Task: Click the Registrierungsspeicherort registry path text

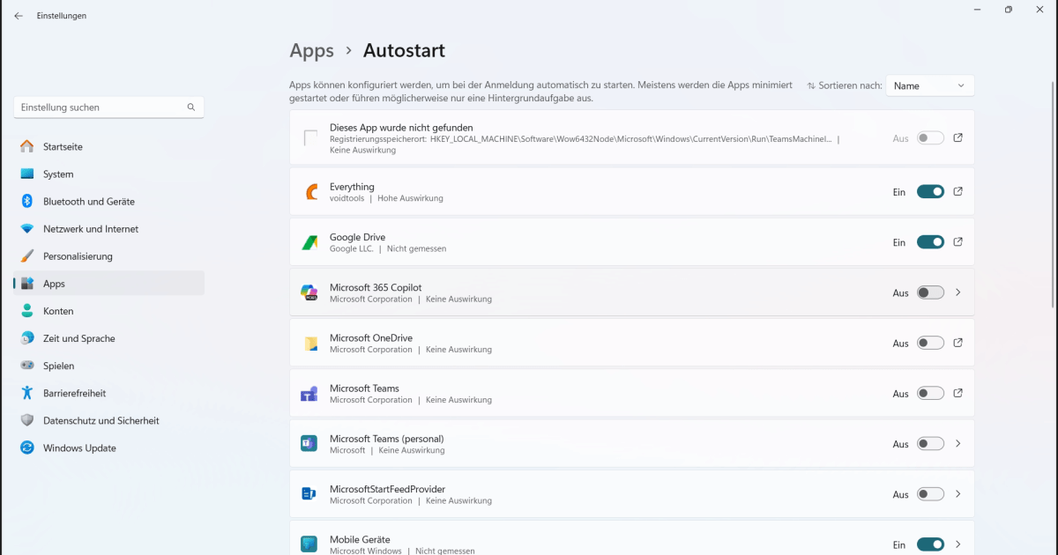Action: 580,139
